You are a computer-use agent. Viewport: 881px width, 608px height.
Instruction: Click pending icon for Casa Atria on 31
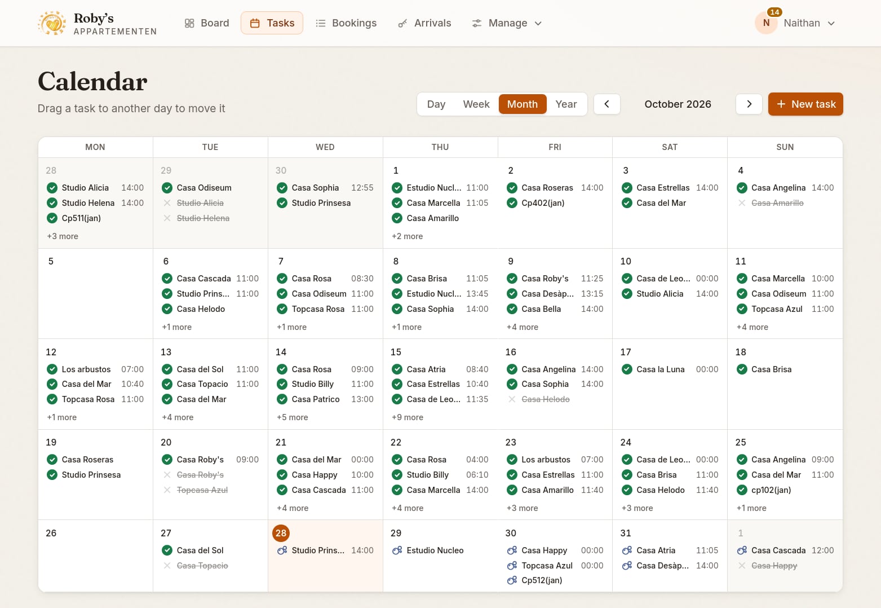pyautogui.click(x=627, y=550)
